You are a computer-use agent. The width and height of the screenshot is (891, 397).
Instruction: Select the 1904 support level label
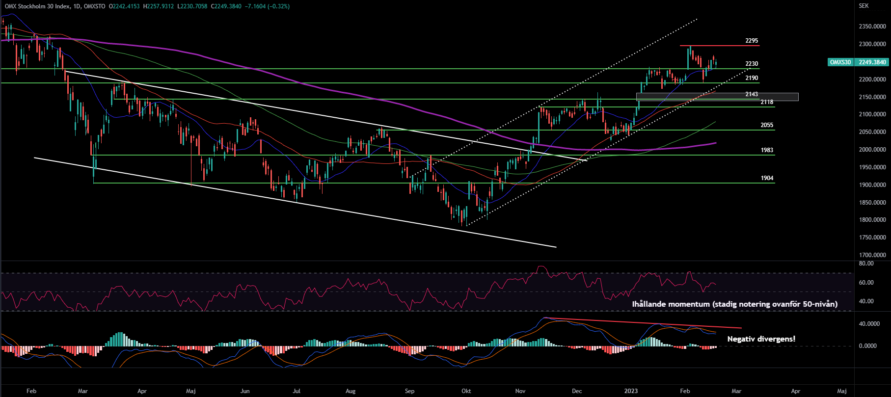(x=767, y=178)
